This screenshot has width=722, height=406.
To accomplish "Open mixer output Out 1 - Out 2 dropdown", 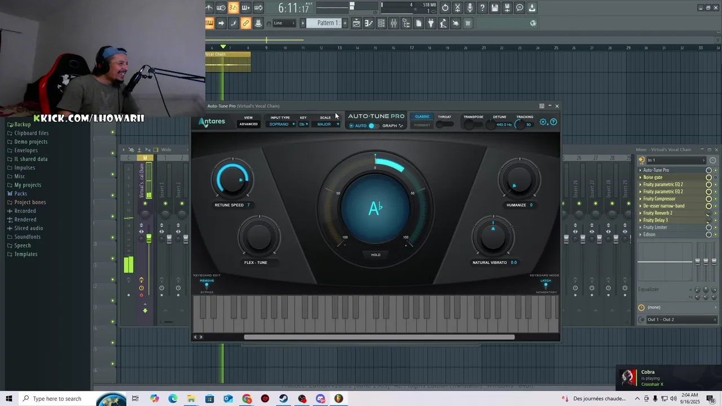I will point(681,320).
